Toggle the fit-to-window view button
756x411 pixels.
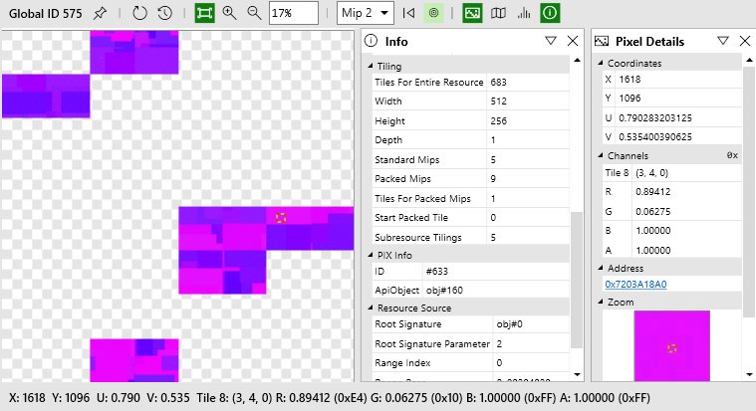[204, 13]
